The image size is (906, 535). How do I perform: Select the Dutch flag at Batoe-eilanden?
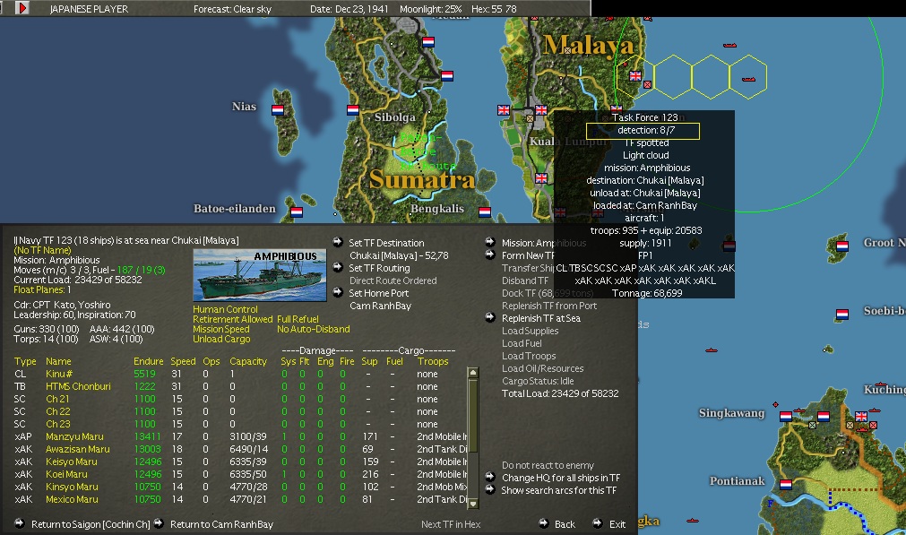tap(297, 212)
